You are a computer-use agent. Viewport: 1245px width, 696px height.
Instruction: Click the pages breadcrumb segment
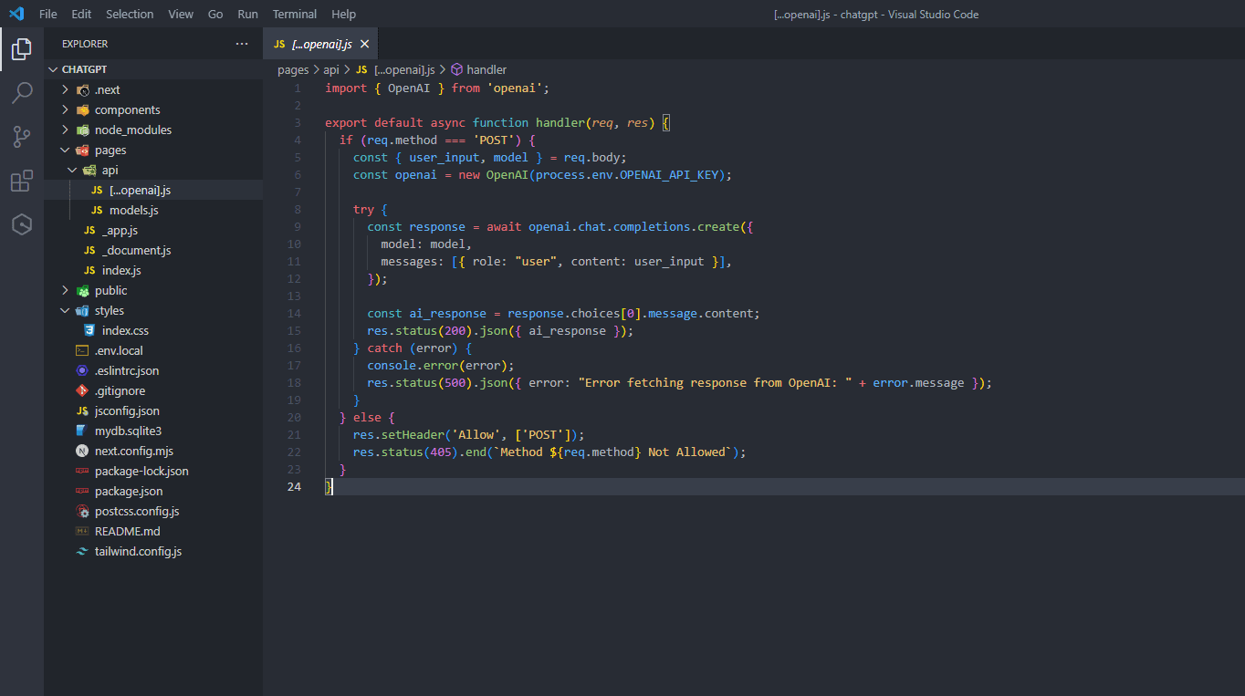(293, 69)
